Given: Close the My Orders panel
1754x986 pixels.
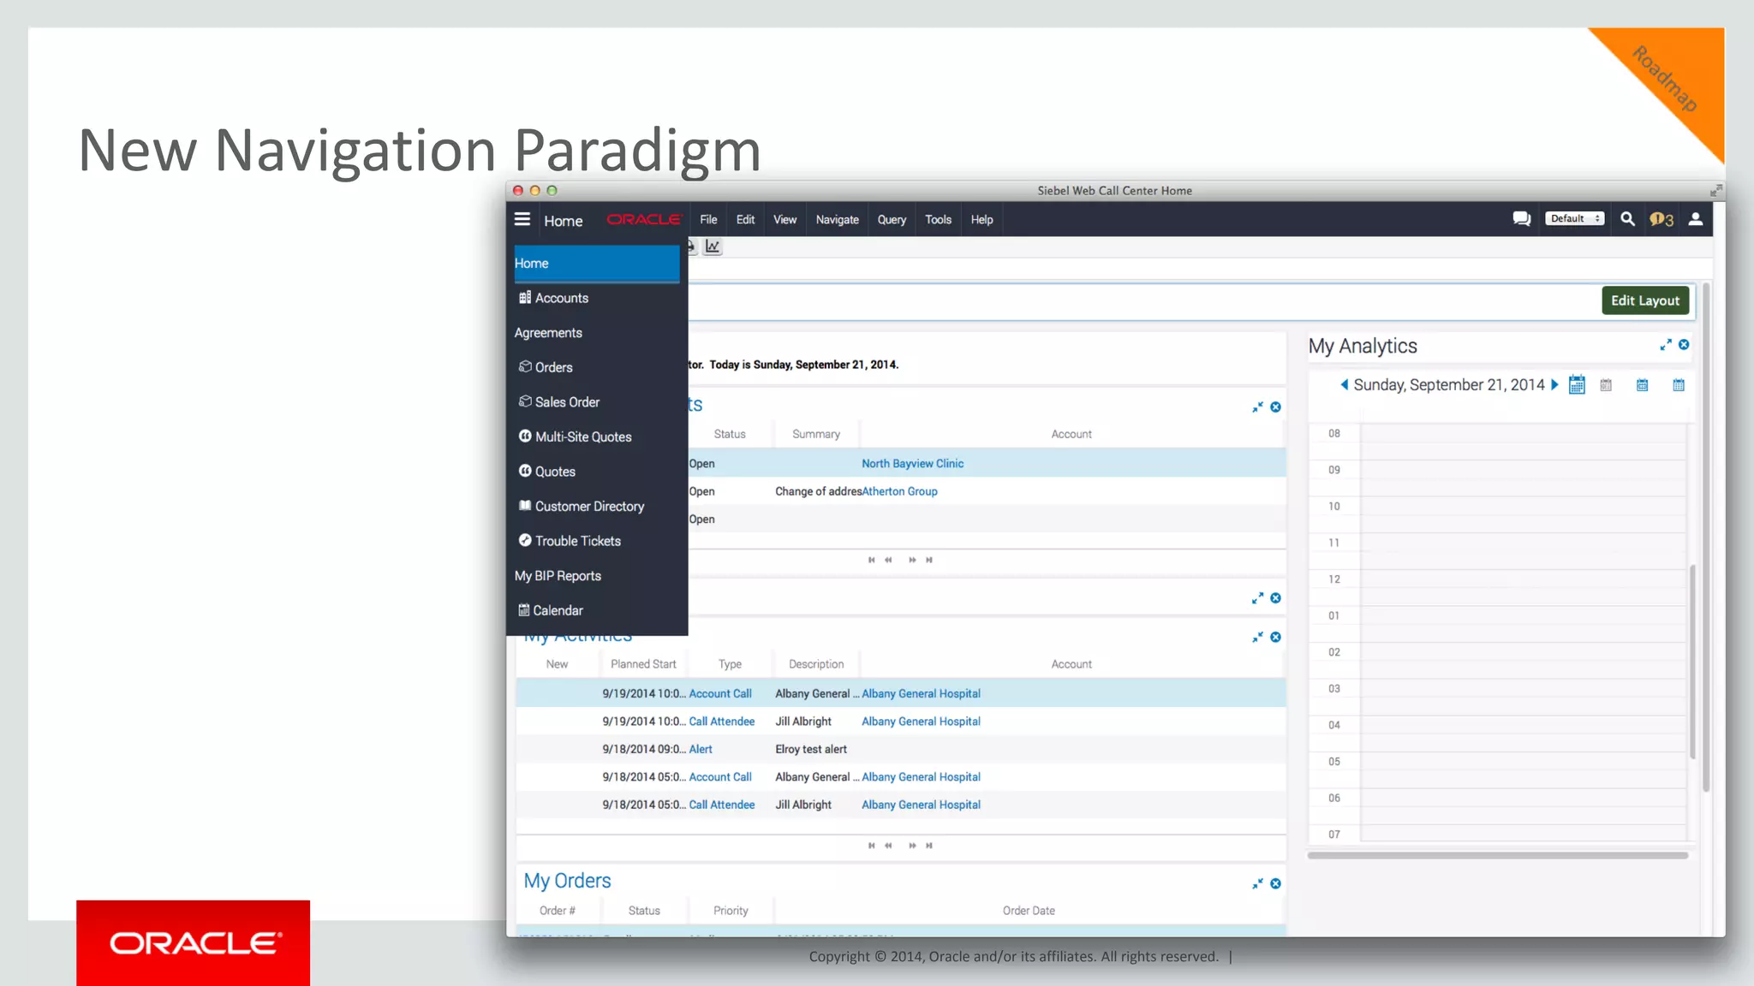Looking at the screenshot, I should point(1276,883).
